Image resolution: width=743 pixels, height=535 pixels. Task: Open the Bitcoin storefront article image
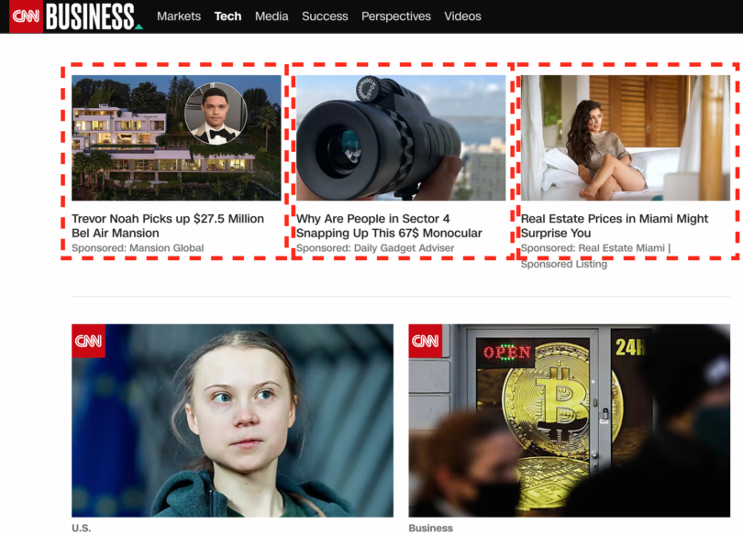569,420
